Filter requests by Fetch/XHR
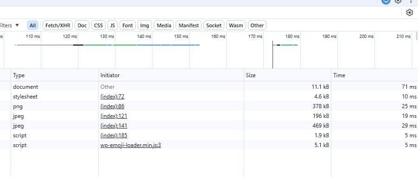Image resolution: width=418 pixels, height=190 pixels. pyautogui.click(x=57, y=25)
